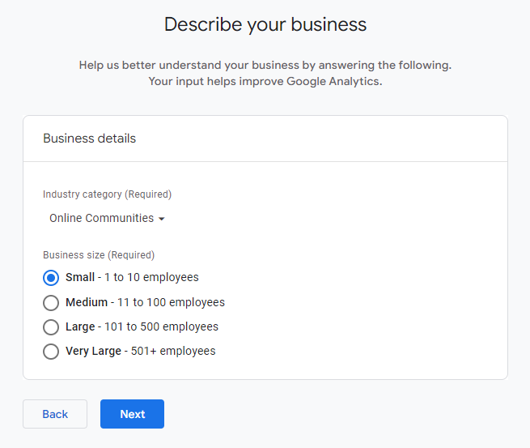The image size is (530, 448).
Task: Select the Medium business size radio button
Action: (51, 303)
